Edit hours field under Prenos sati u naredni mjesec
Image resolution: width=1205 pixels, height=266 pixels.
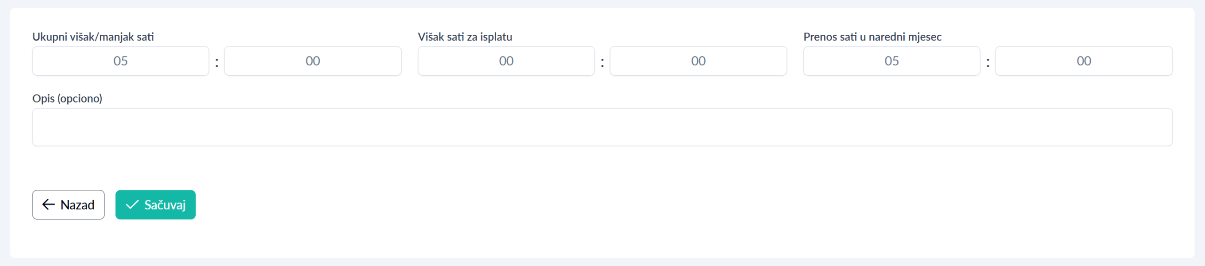coord(892,61)
